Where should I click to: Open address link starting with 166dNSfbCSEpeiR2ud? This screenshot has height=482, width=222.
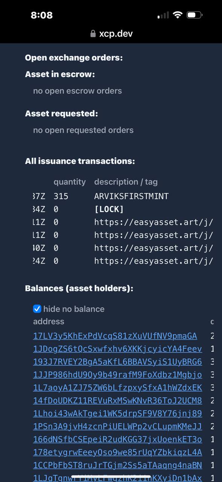[x=117, y=439]
